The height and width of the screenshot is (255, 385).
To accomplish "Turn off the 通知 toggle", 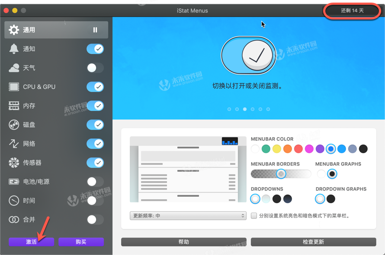I will pos(95,49).
